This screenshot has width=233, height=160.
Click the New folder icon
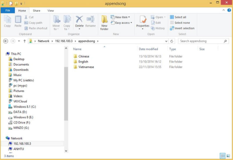104,20
